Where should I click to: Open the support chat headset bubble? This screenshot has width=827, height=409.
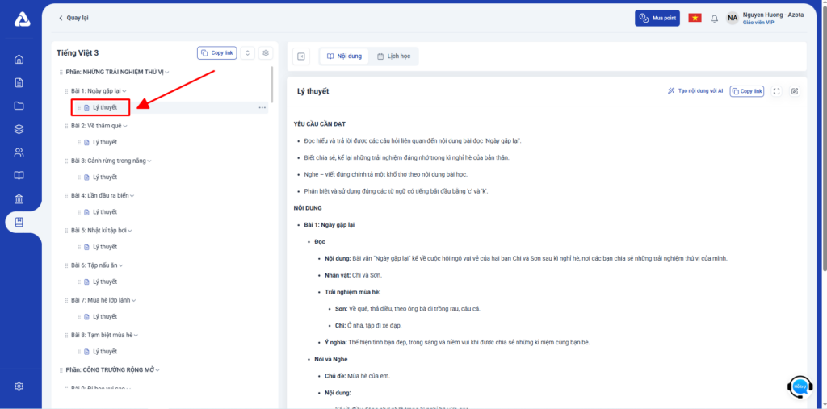pos(800,387)
